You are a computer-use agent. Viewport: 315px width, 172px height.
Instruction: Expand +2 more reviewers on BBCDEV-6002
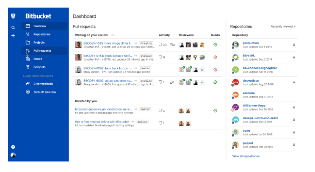pos(202,70)
